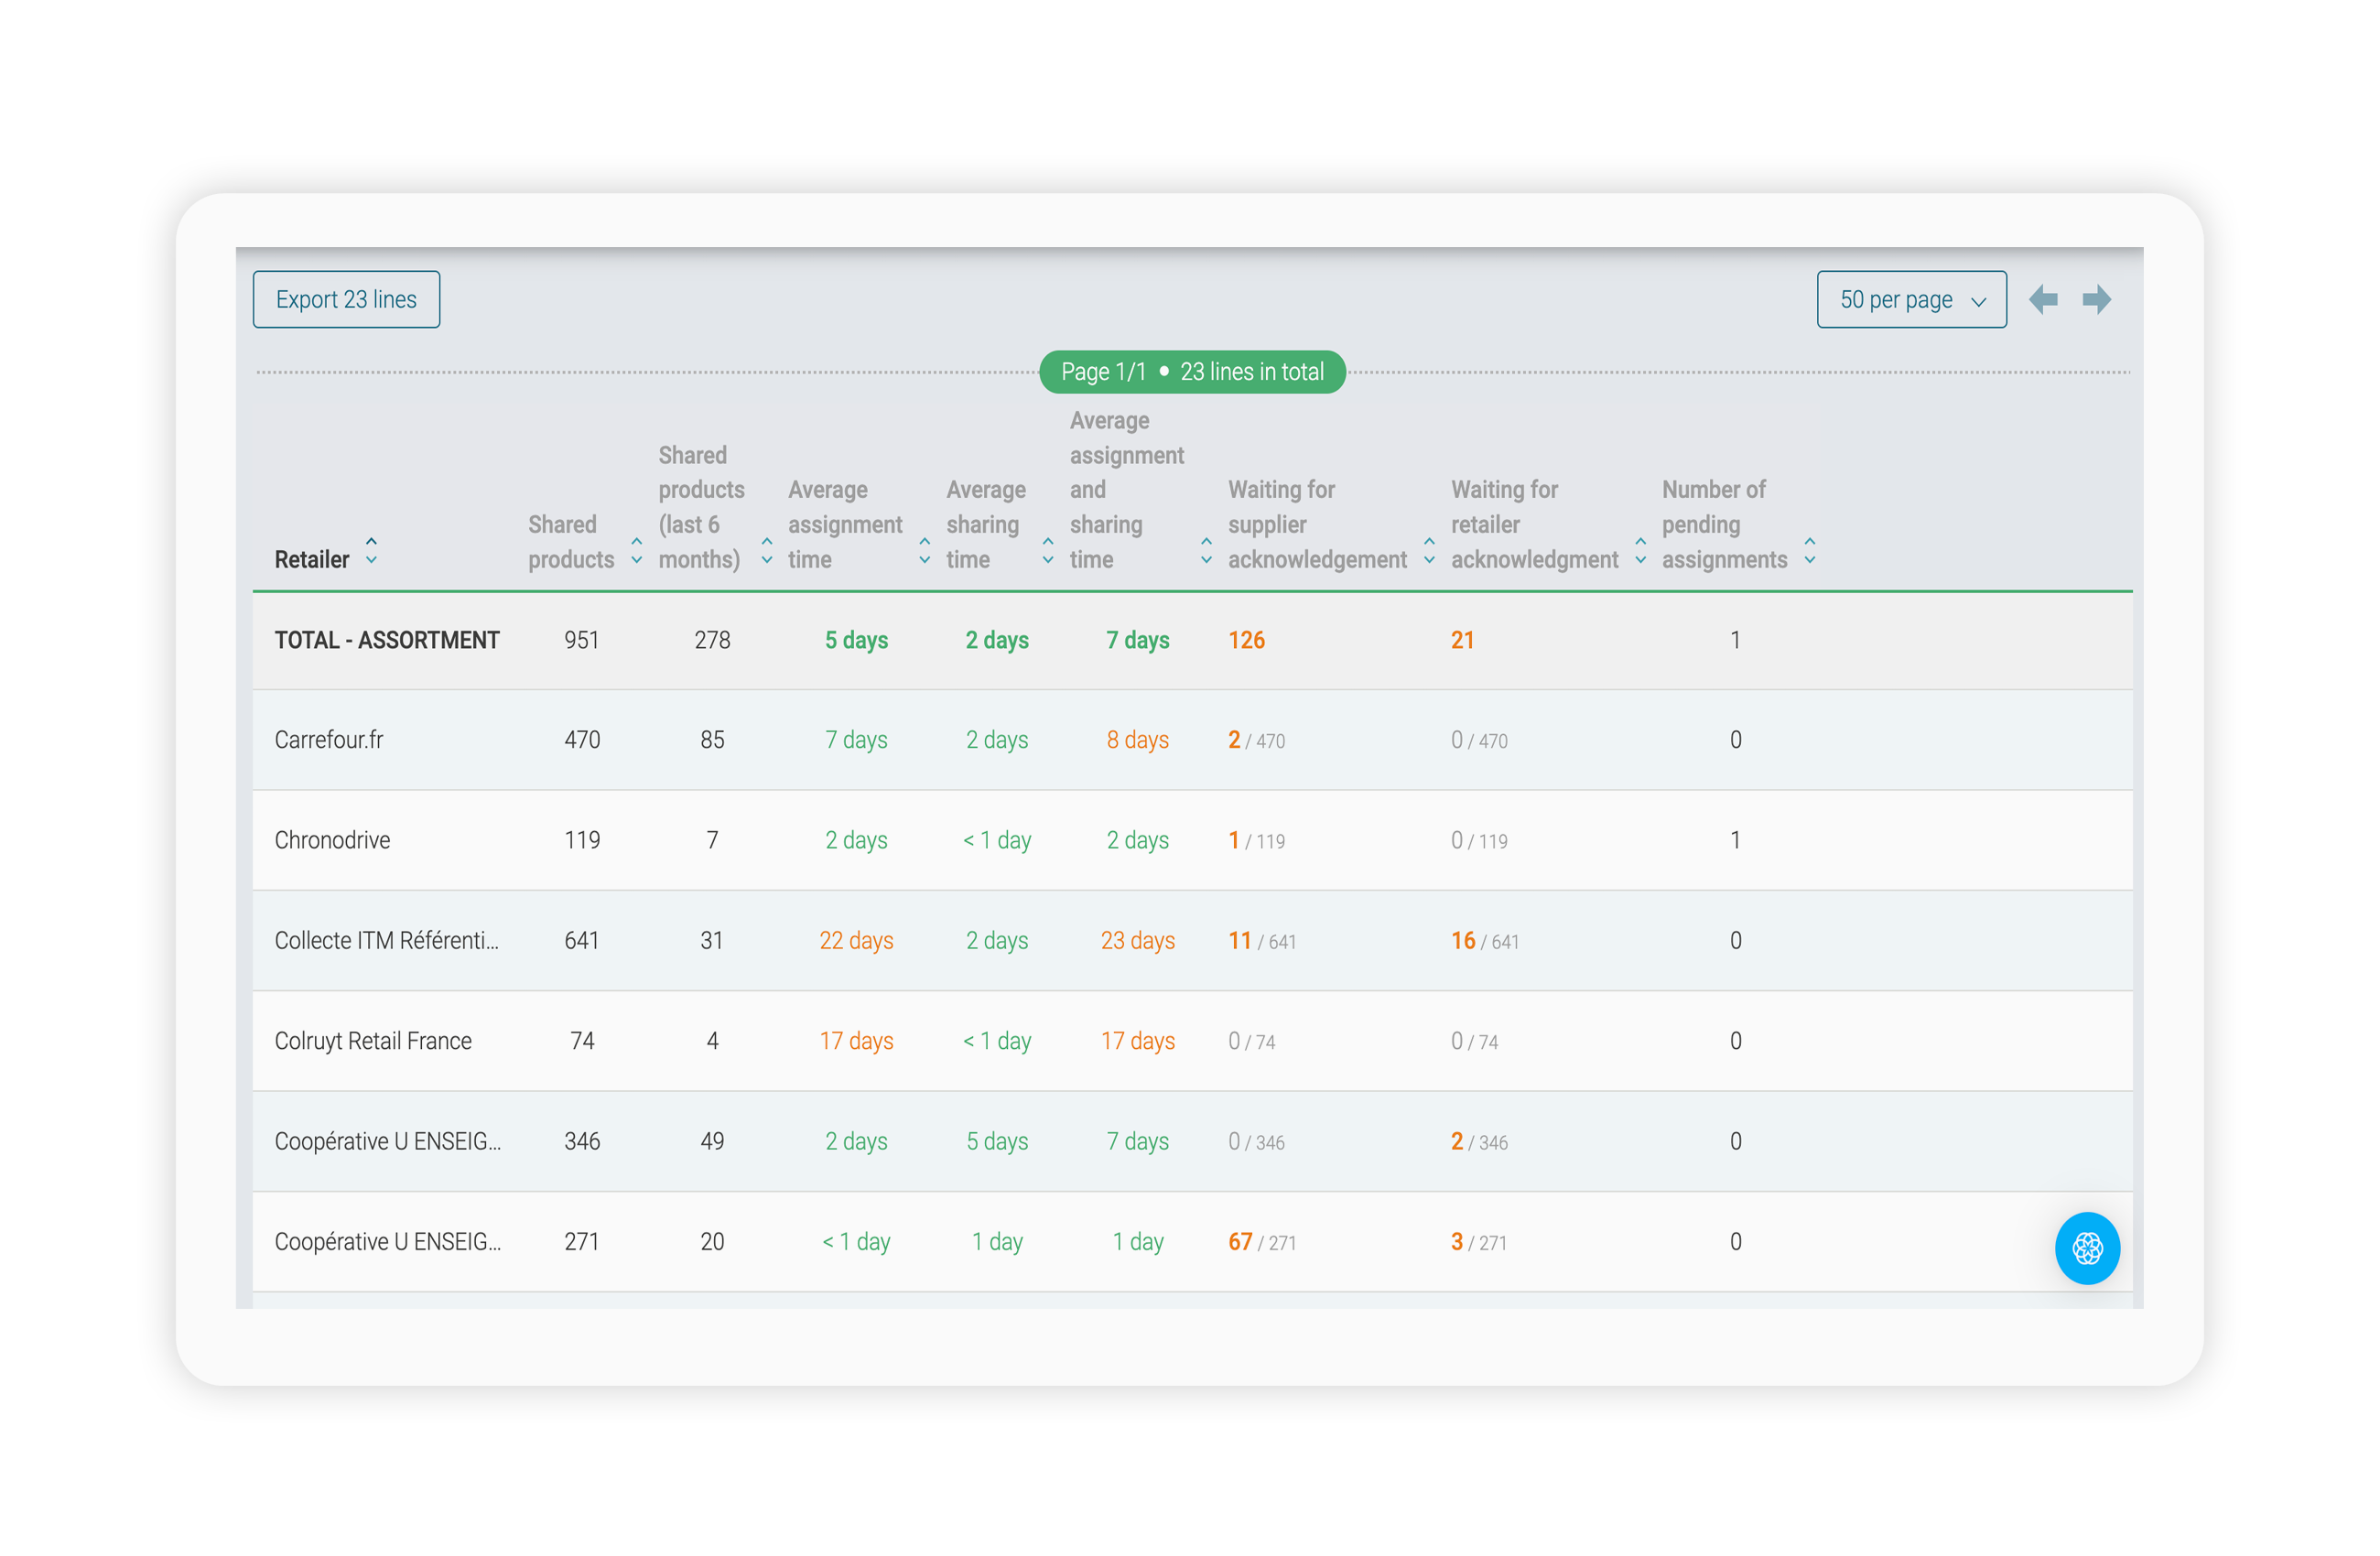Click the 22 days assignment time cell
The width and height of the screenshot is (2380, 1556).
coord(856,941)
